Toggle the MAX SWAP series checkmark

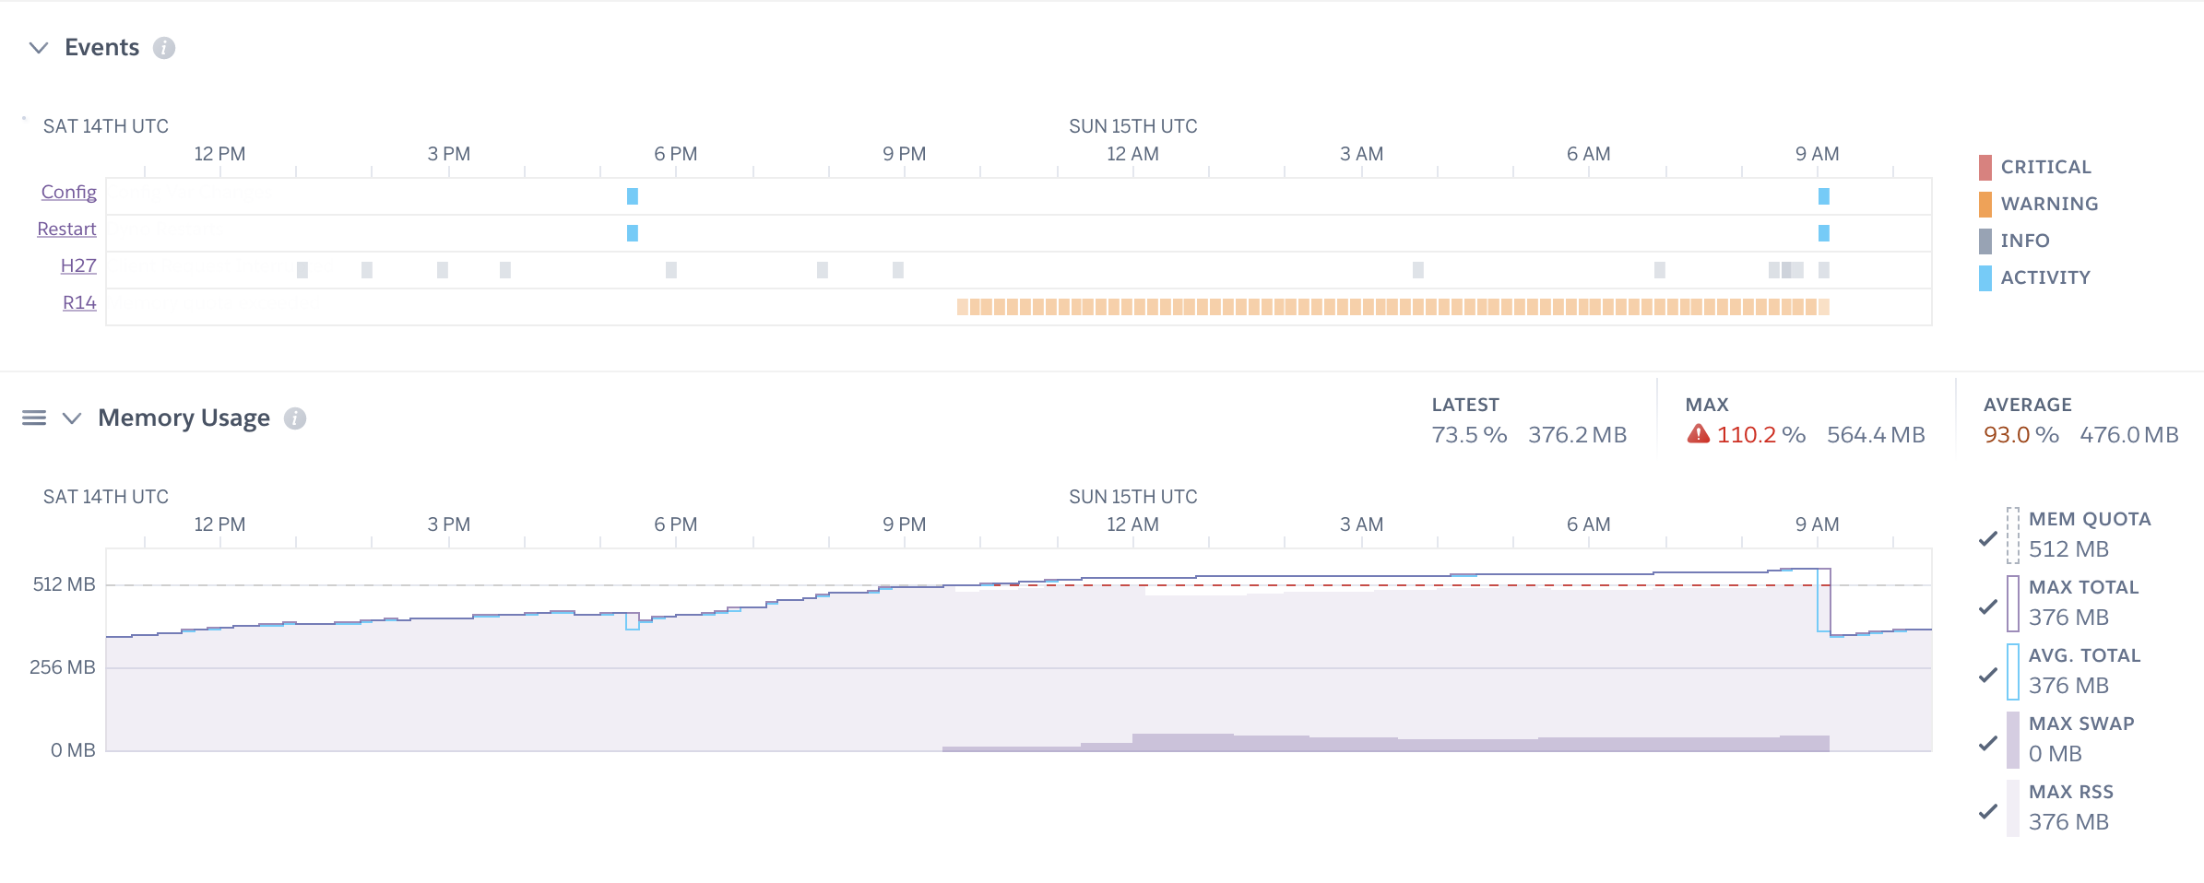[x=1988, y=743]
